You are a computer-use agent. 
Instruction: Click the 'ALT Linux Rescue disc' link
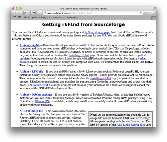click(131, 125)
